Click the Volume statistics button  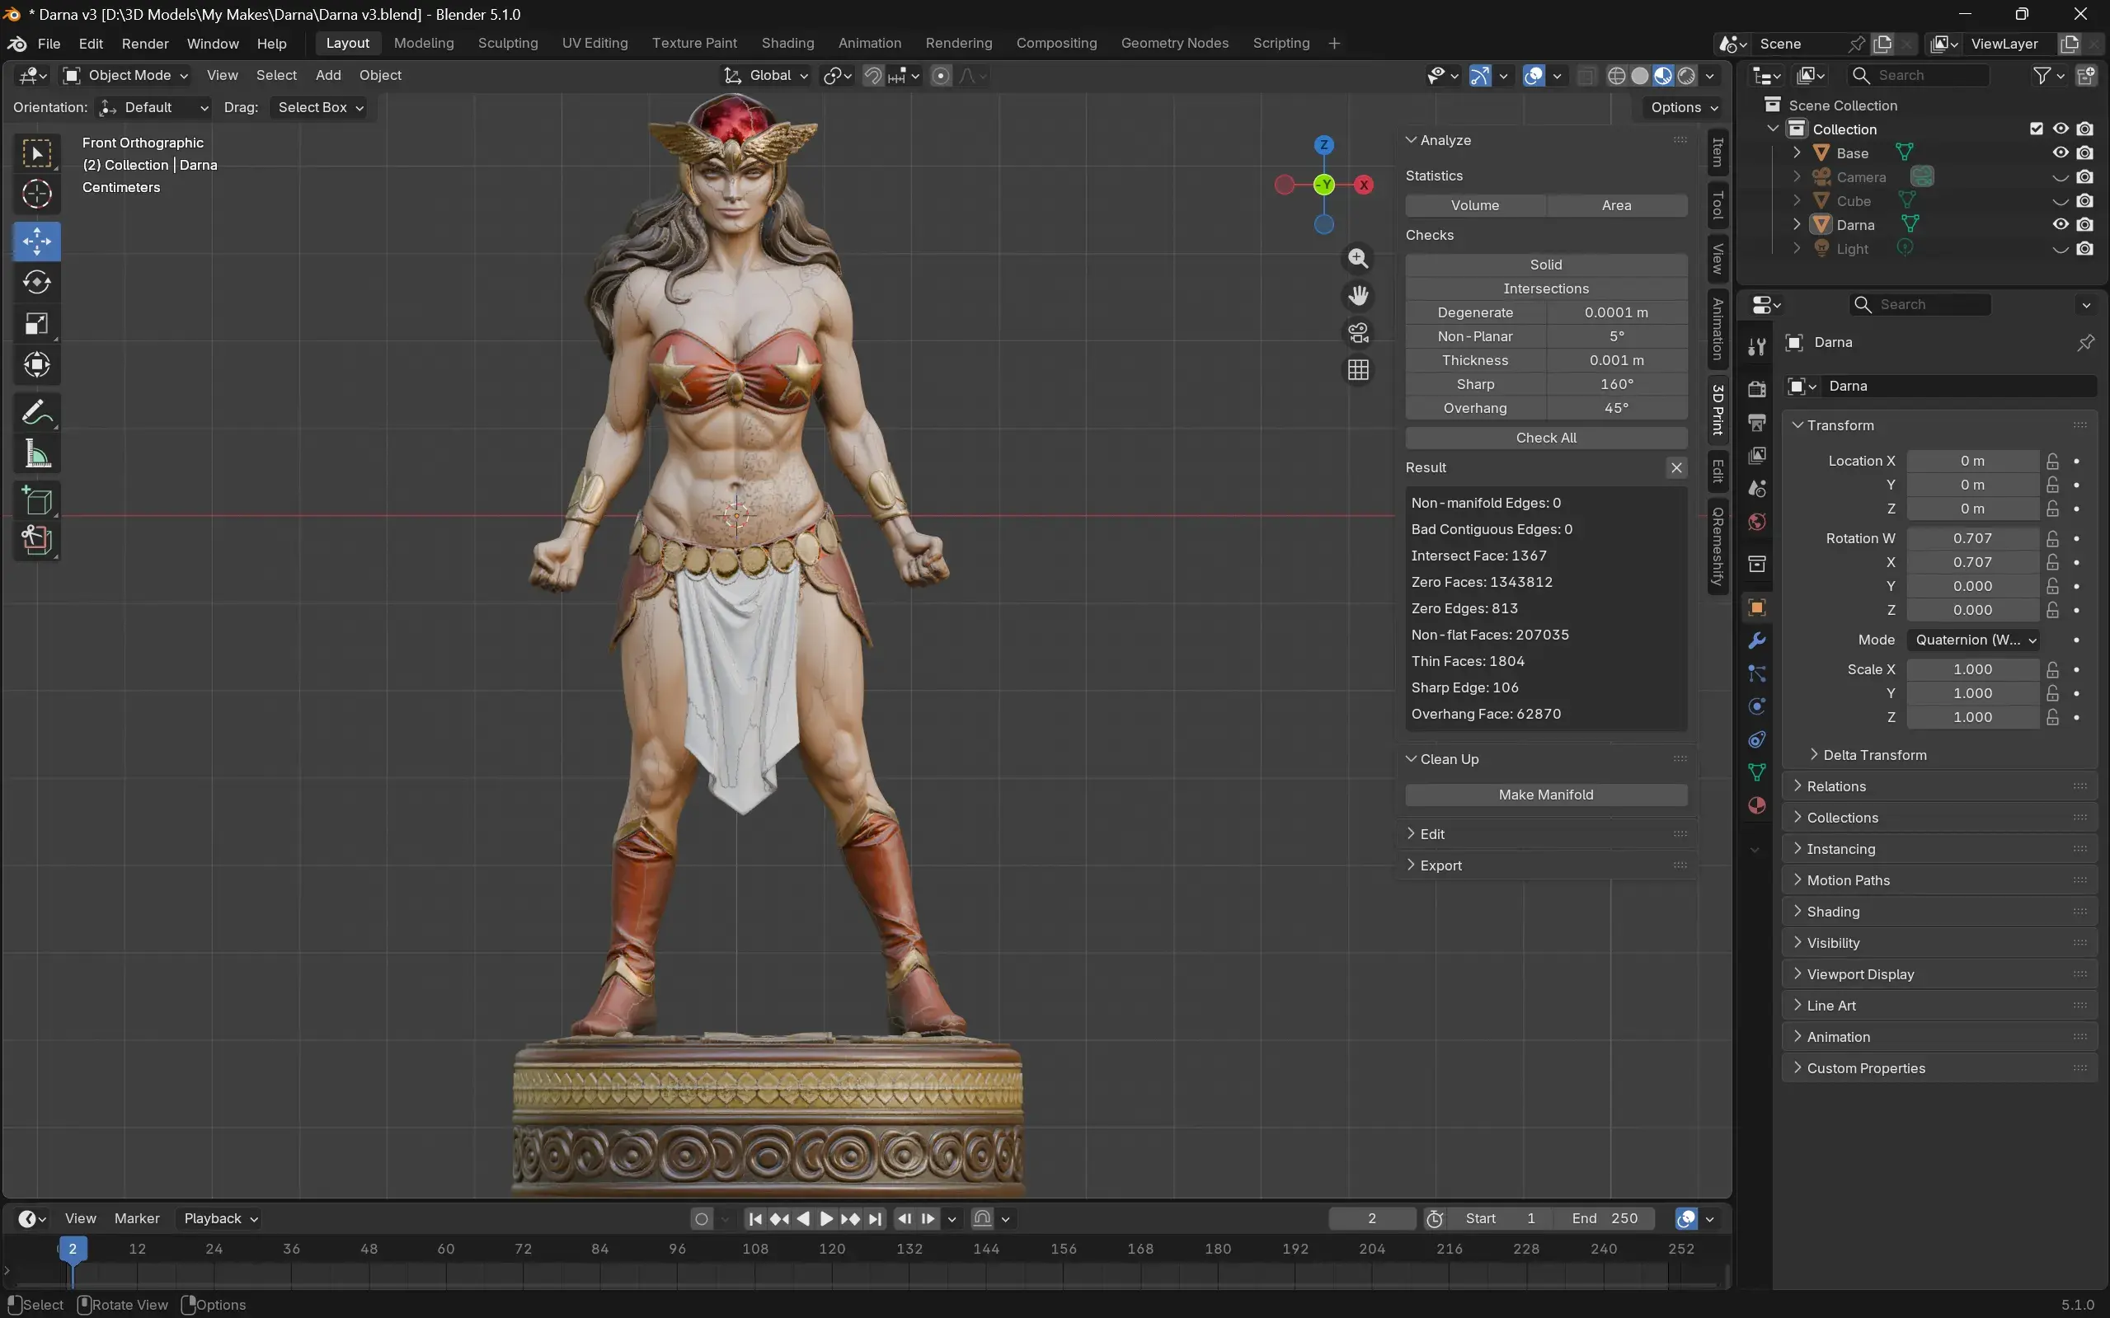click(x=1475, y=206)
